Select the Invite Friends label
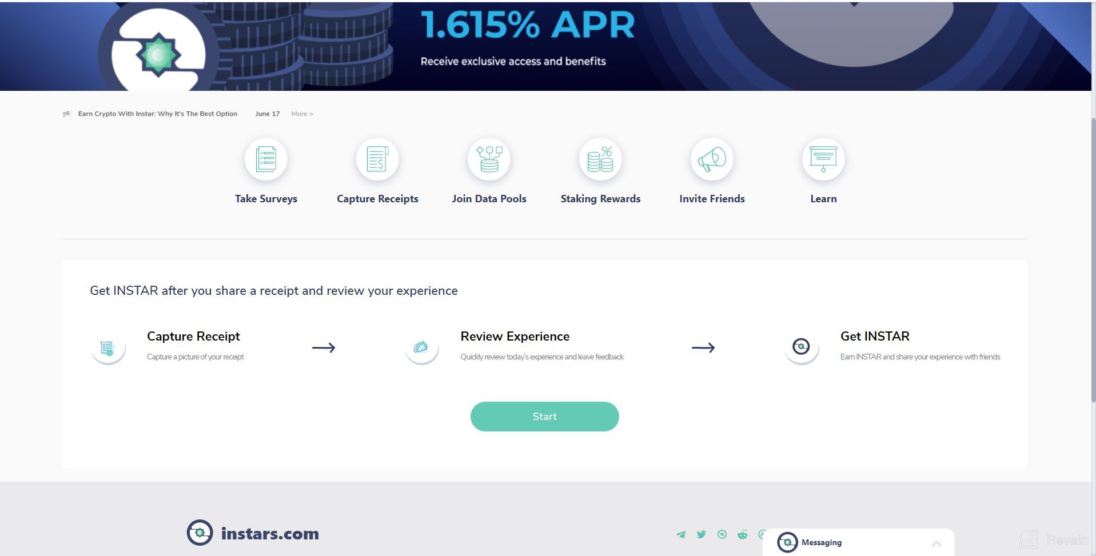Screen dimensions: 1096x556 point(712,199)
